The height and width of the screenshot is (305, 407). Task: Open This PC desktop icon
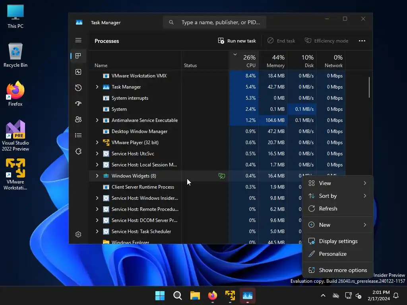(16, 17)
